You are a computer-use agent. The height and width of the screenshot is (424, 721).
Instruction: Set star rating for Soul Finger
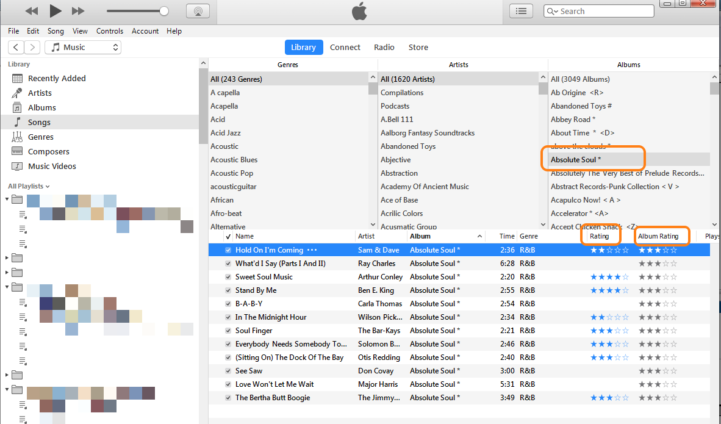click(x=609, y=331)
